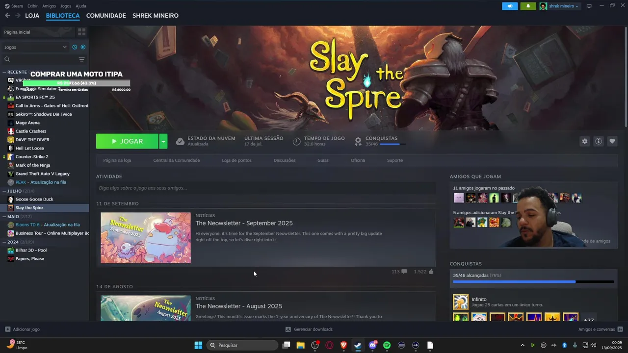This screenshot has width=628, height=353.
Task: Select Counter-Strike 2 in the library
Action: (32, 157)
